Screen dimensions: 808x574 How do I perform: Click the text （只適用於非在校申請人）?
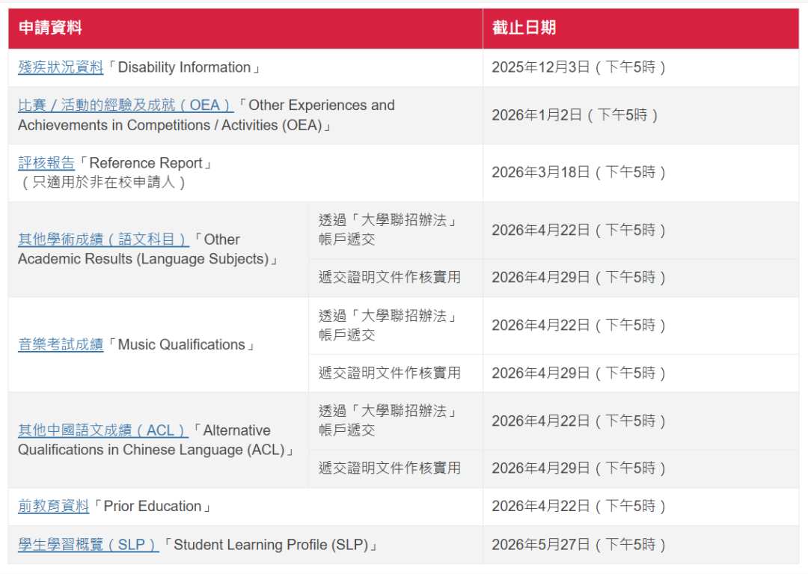[x=102, y=182]
